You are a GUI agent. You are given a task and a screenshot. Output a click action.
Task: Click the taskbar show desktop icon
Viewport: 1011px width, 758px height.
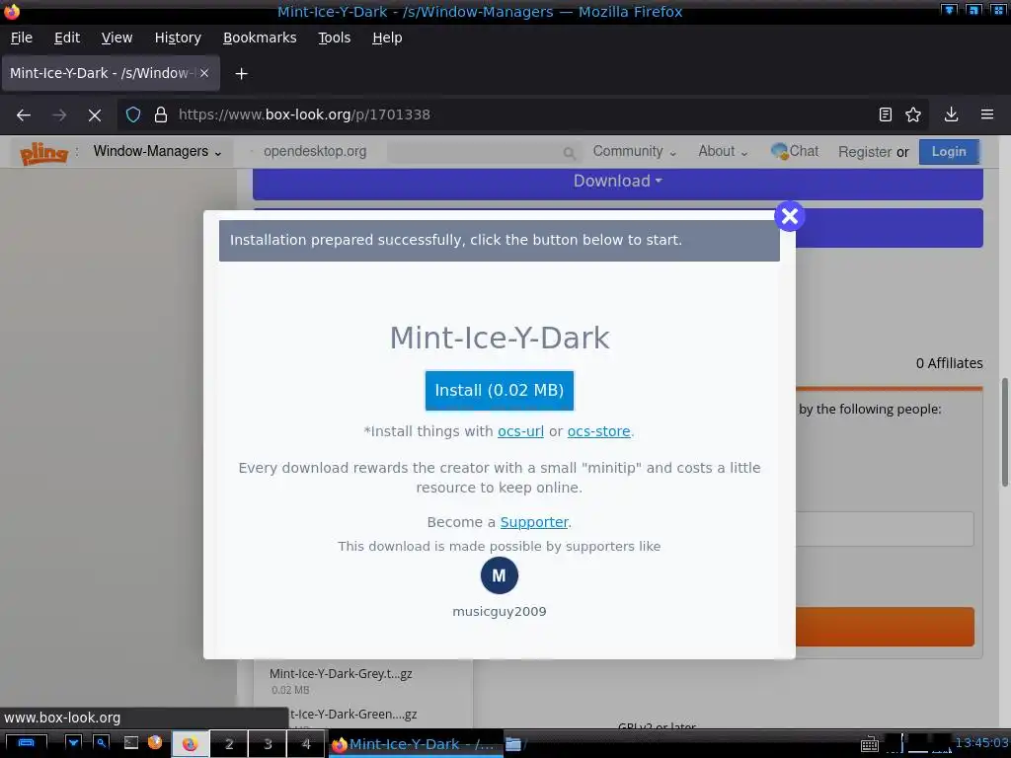coord(26,743)
